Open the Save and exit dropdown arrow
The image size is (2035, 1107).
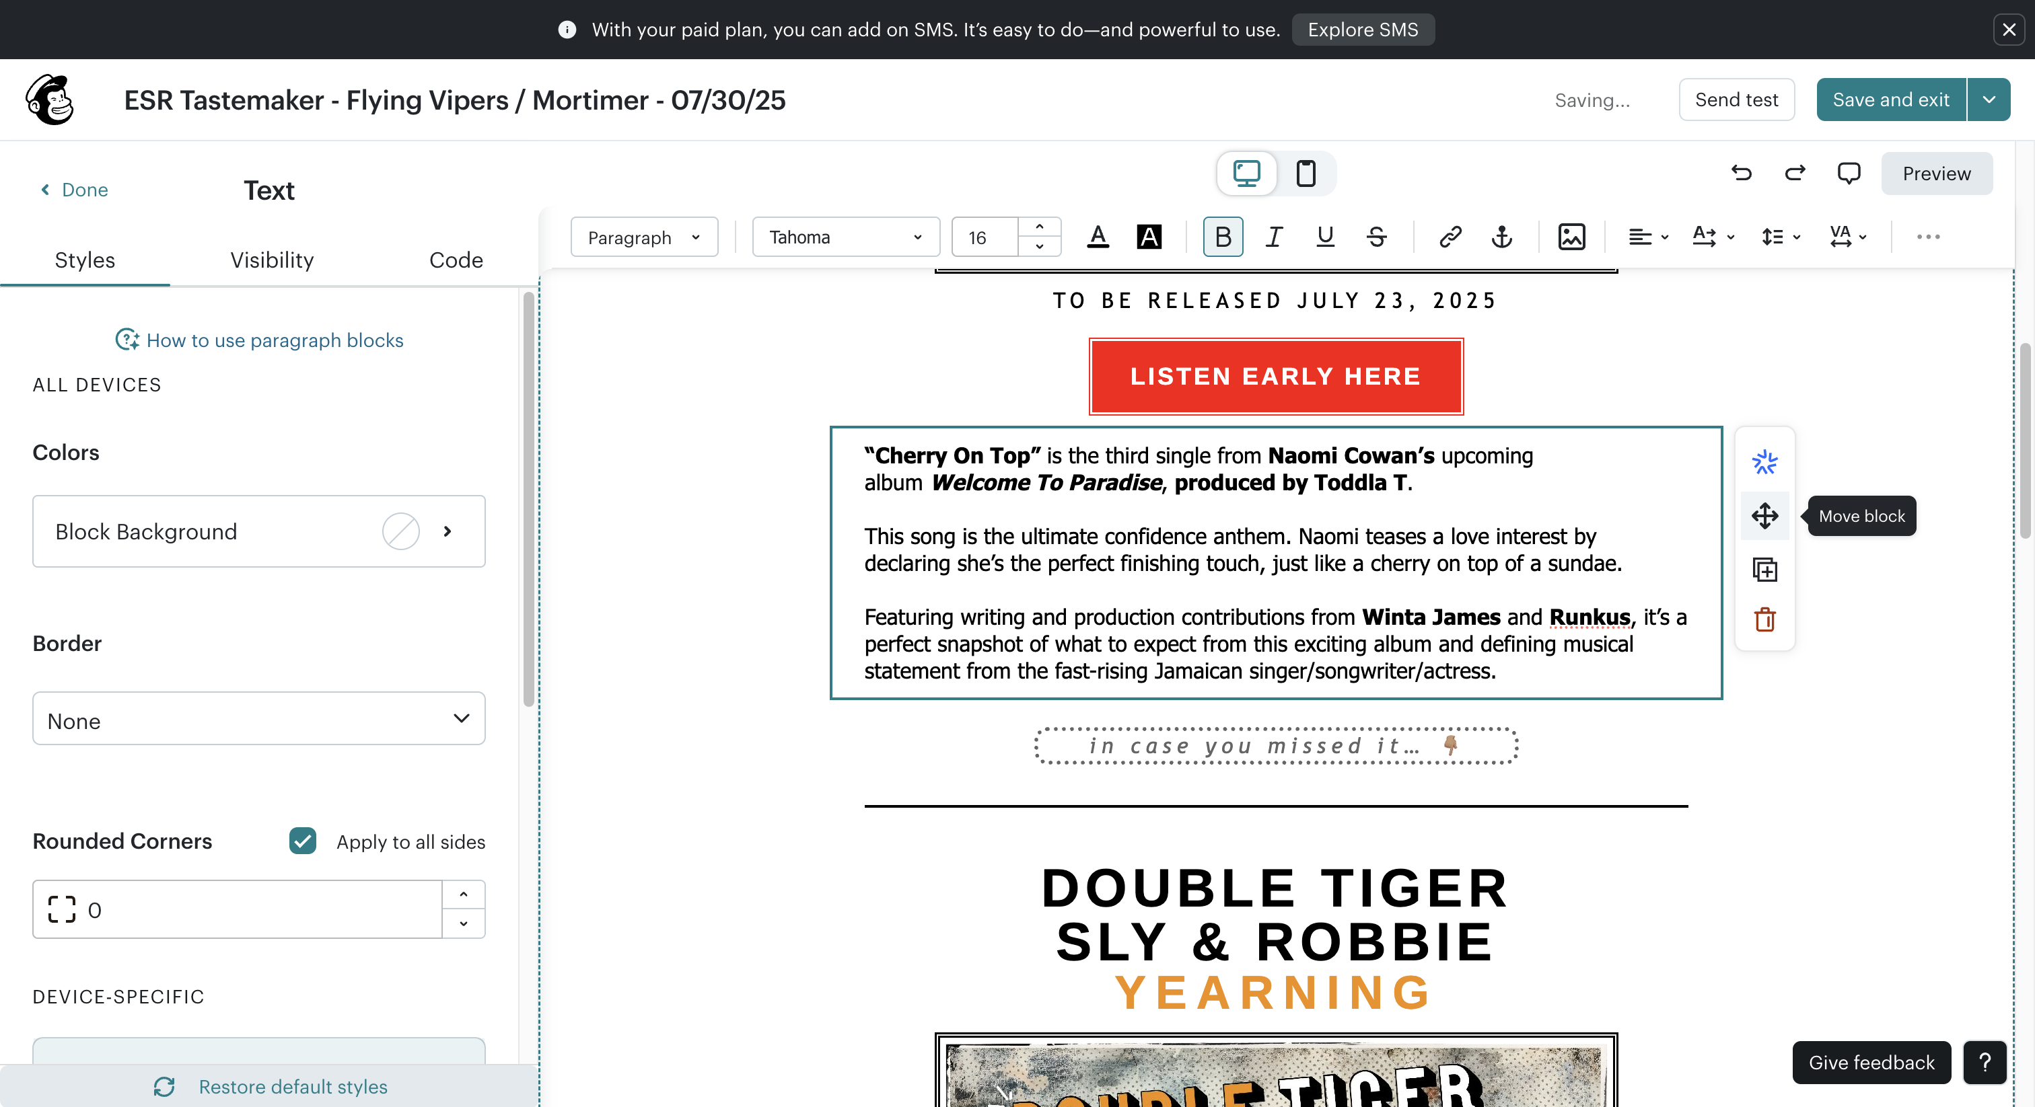point(1989,100)
